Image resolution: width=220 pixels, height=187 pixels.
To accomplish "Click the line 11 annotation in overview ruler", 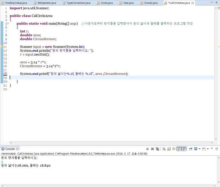I will [x=219, y=47].
